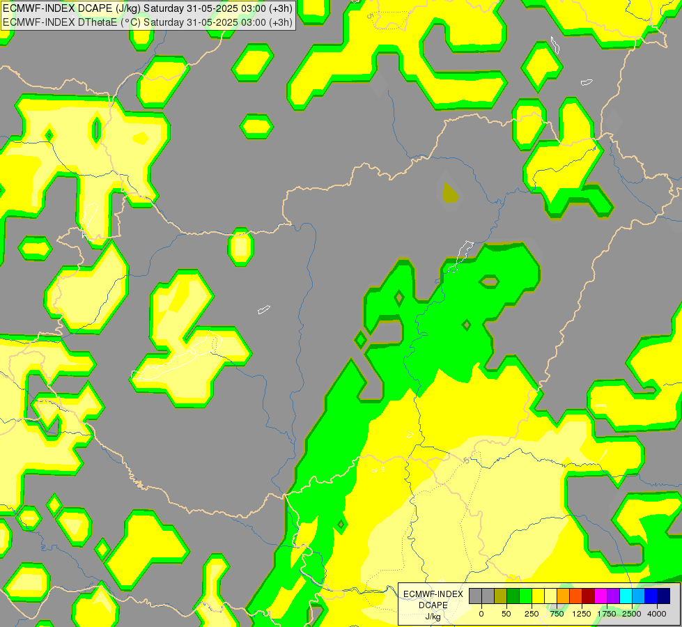Click the bright green legend swatch

click(525, 596)
